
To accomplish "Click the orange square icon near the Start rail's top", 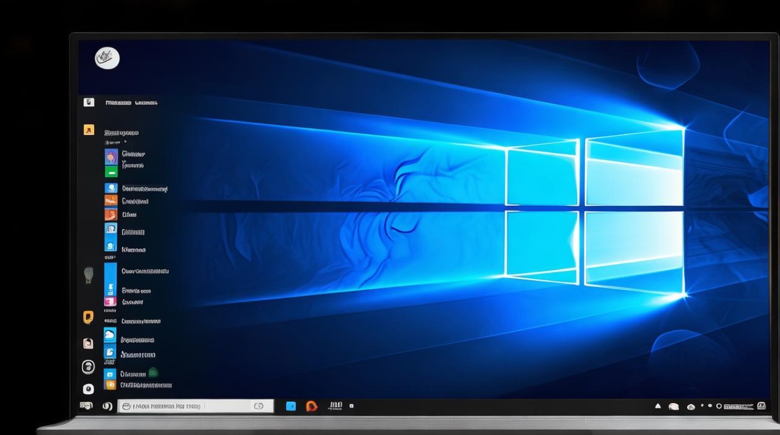I will 89,130.
